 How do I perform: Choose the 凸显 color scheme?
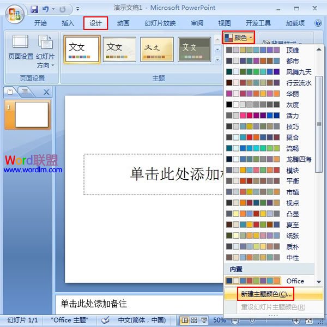click(269, 214)
